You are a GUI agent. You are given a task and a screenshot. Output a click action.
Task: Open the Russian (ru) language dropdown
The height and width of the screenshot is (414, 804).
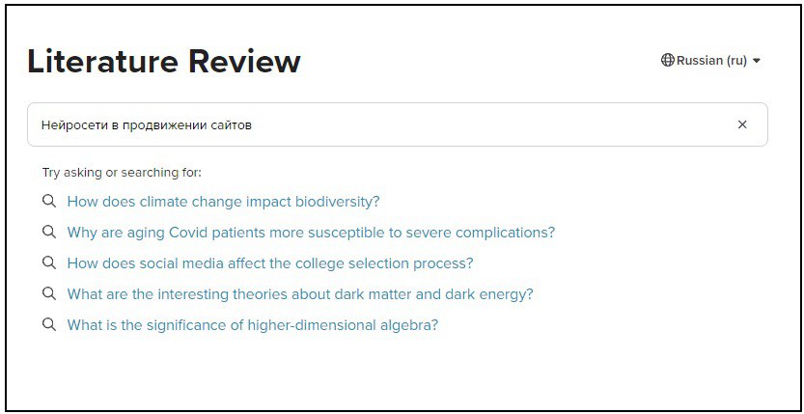point(711,60)
